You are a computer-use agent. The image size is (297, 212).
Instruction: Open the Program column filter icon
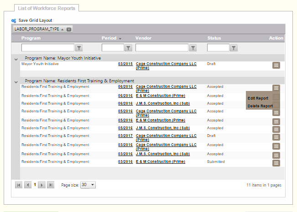79,48
